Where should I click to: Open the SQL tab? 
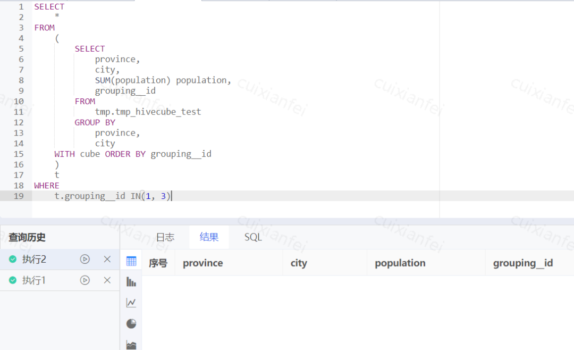click(x=253, y=237)
